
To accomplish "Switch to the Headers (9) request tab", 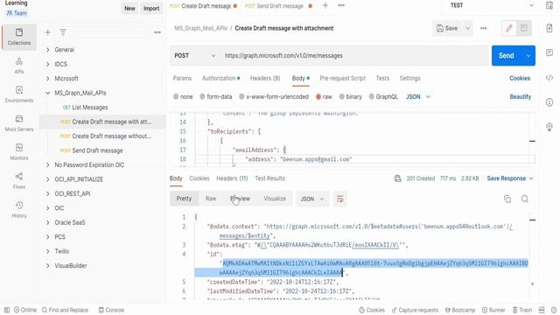I will click(x=265, y=78).
